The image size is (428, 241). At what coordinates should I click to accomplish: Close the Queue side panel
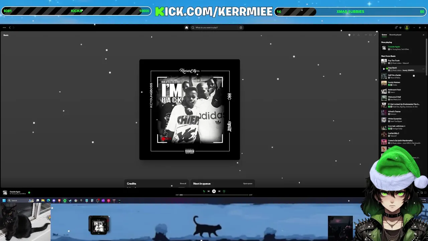tap(423, 35)
